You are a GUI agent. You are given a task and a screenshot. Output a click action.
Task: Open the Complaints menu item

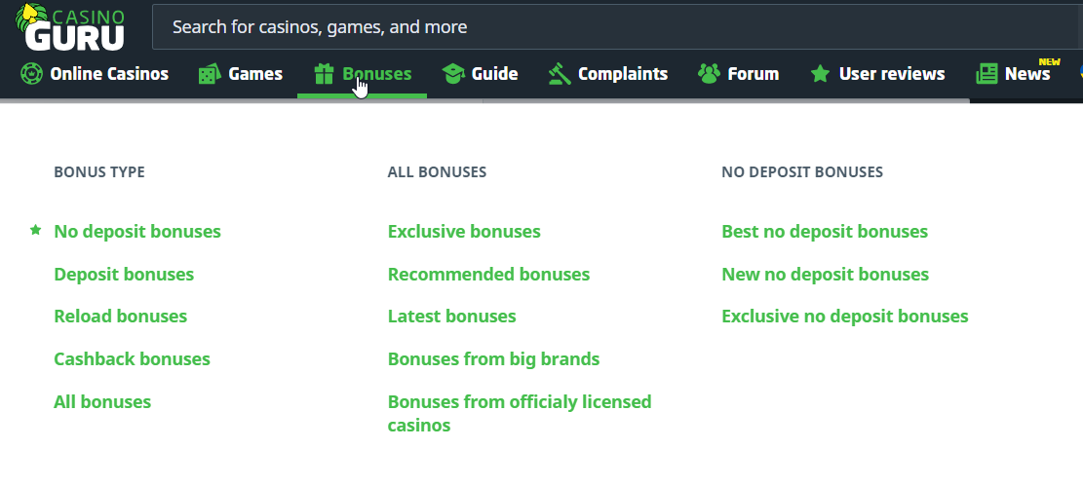tap(622, 74)
